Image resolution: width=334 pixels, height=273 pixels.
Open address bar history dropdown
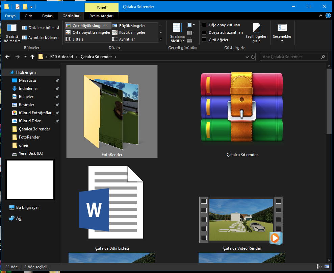247,57
